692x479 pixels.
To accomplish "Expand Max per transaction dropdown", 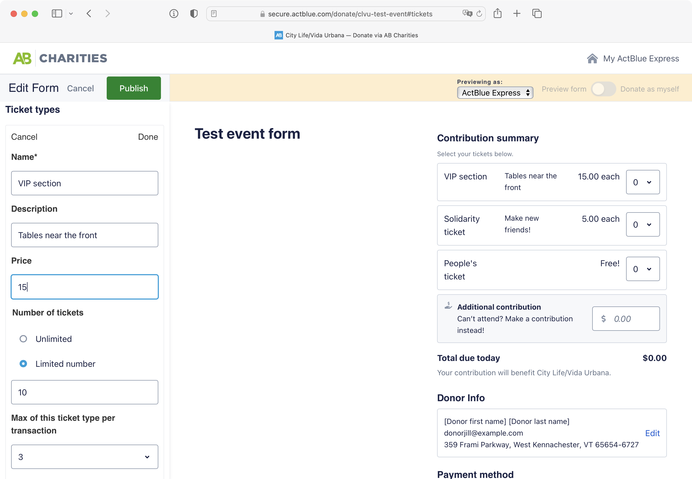I will point(84,457).
